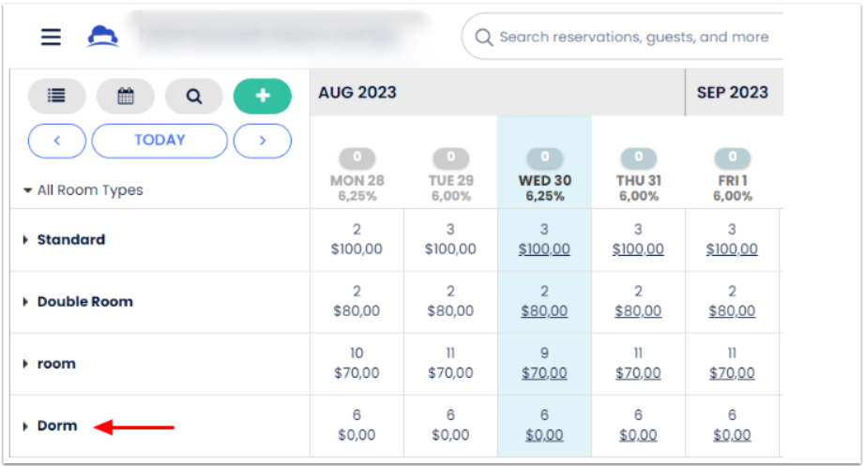Open Dorm $0,00 rate for FRI 1

[732, 435]
